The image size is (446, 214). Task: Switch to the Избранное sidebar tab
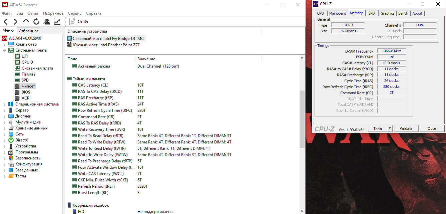pos(28,31)
